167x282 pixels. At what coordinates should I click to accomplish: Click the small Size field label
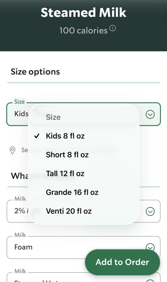[x=19, y=102]
